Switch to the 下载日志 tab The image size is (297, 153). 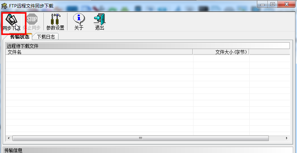[x=45, y=37]
